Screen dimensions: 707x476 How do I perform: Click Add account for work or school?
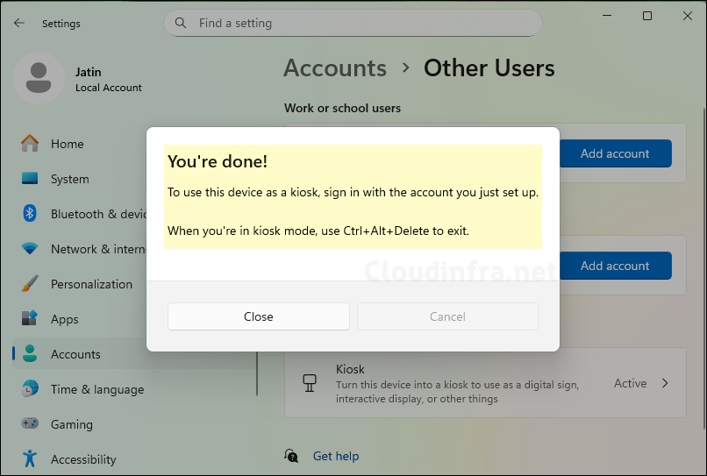tap(614, 153)
